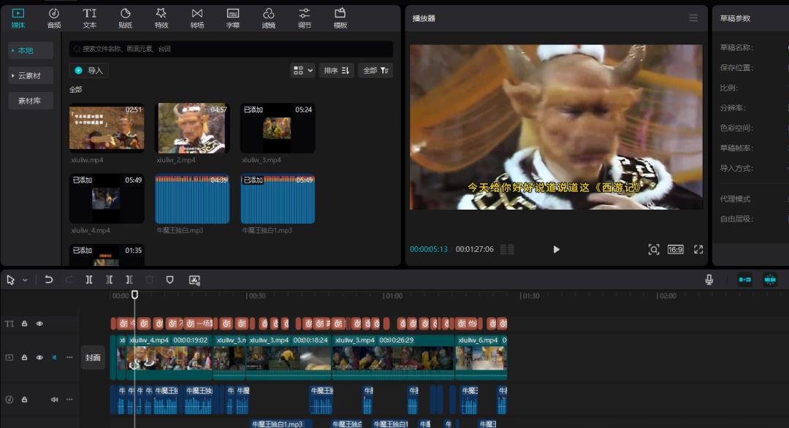Open the 全部 media filter dropdown
The image size is (789, 428).
[x=374, y=70]
